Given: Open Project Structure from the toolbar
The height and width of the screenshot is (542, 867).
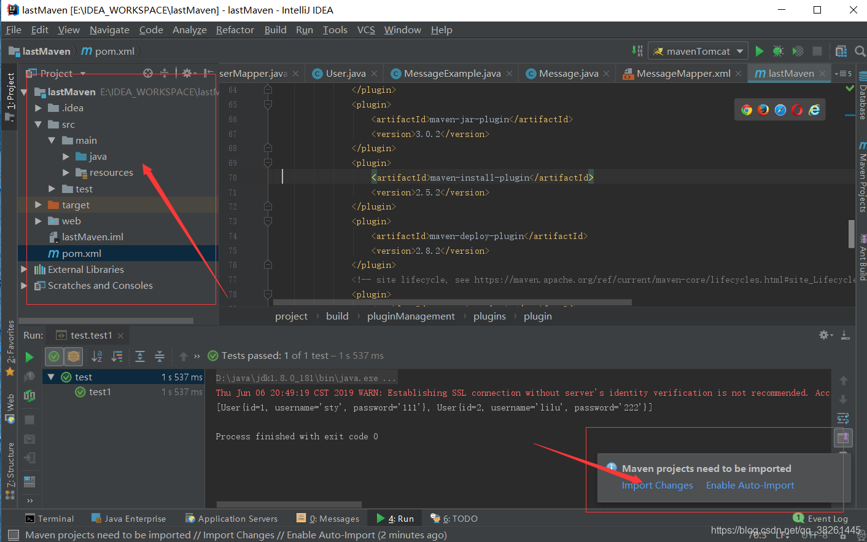Looking at the screenshot, I should point(841,51).
